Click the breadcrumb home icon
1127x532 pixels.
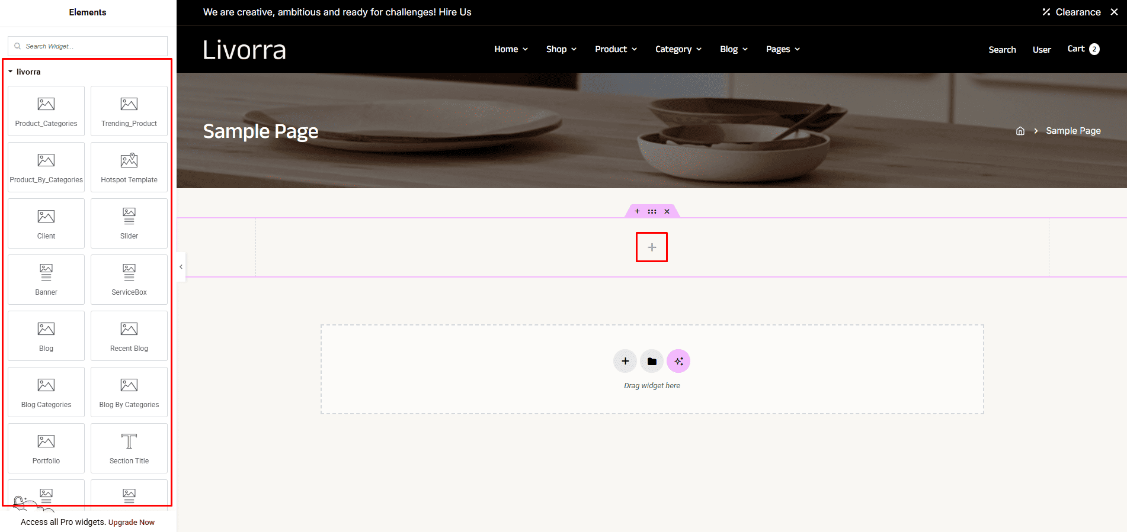coord(1020,131)
